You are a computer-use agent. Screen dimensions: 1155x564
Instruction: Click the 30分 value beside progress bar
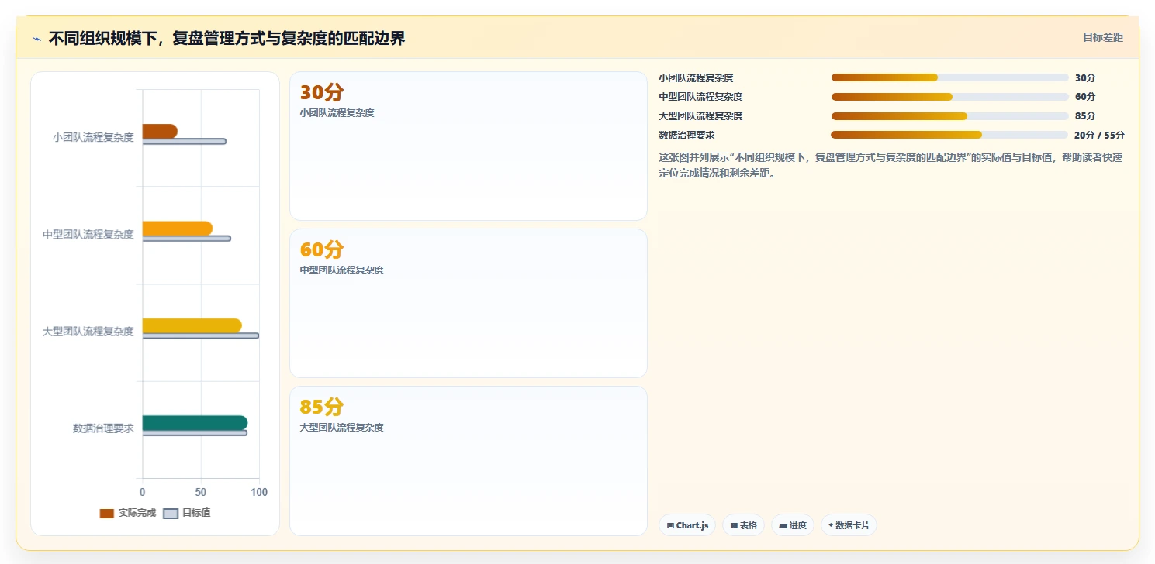(1085, 77)
